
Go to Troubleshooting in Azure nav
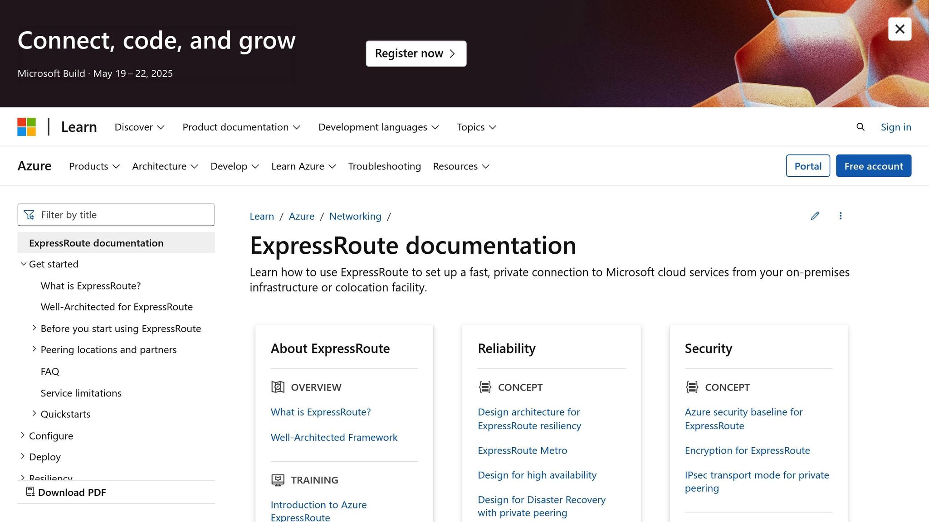click(x=384, y=166)
